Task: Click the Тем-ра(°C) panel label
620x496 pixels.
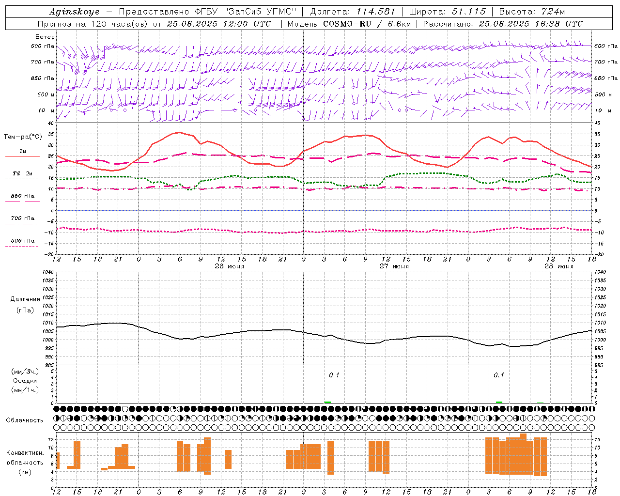Action: click(23, 137)
